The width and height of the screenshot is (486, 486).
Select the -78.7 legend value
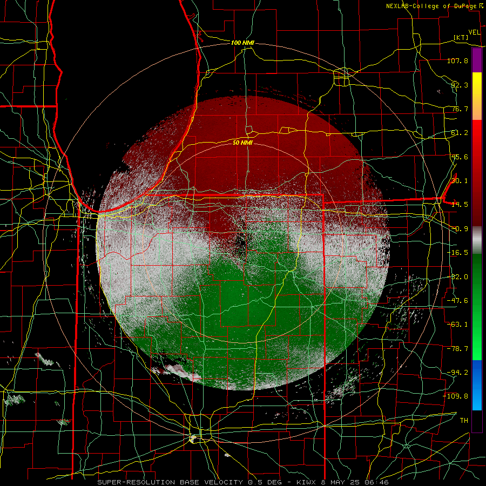457,349
